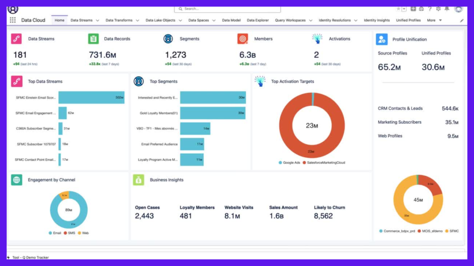Image resolution: width=474 pixels, height=266 pixels.
Task: Click the red Members target icon
Action: pyautogui.click(x=243, y=39)
